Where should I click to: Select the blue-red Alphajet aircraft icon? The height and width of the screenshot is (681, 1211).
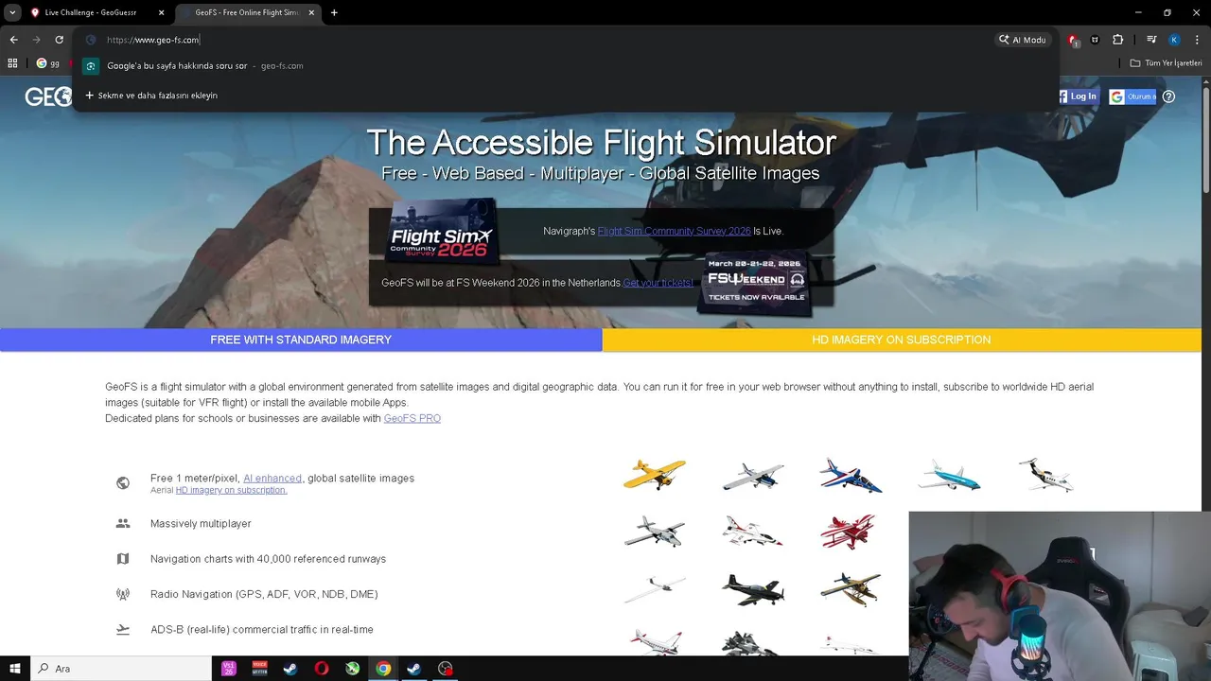851,475
